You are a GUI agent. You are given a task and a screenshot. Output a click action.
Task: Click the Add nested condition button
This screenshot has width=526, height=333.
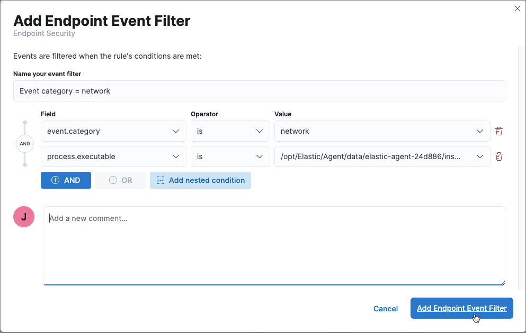pos(200,180)
